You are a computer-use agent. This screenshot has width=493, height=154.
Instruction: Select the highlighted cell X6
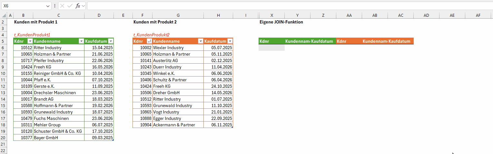pyautogui.click(x=272, y=48)
